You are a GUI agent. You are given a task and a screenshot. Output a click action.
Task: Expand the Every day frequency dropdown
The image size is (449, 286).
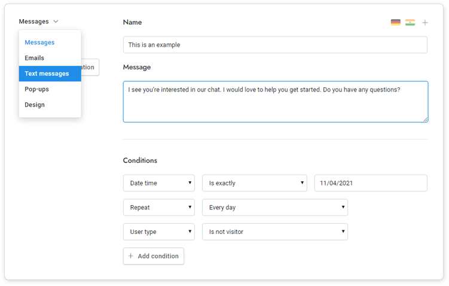pos(274,208)
